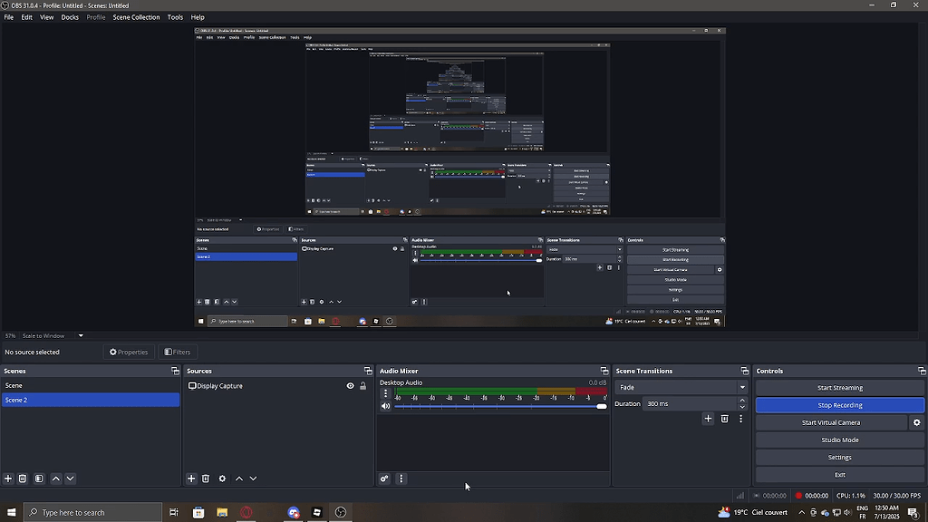
Task: Open source properties with the gear icon
Action: pyautogui.click(x=222, y=478)
